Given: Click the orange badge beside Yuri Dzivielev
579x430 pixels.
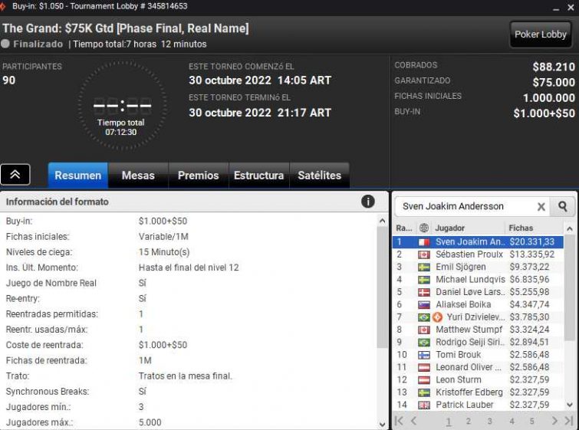Looking at the screenshot, I should pos(438,317).
